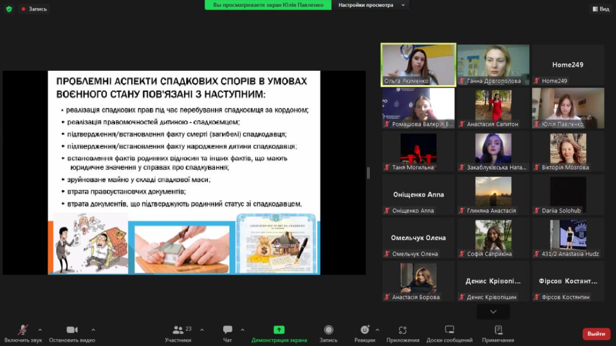Expand video options arrow next to camera
The image size is (616, 346).
[x=93, y=330]
